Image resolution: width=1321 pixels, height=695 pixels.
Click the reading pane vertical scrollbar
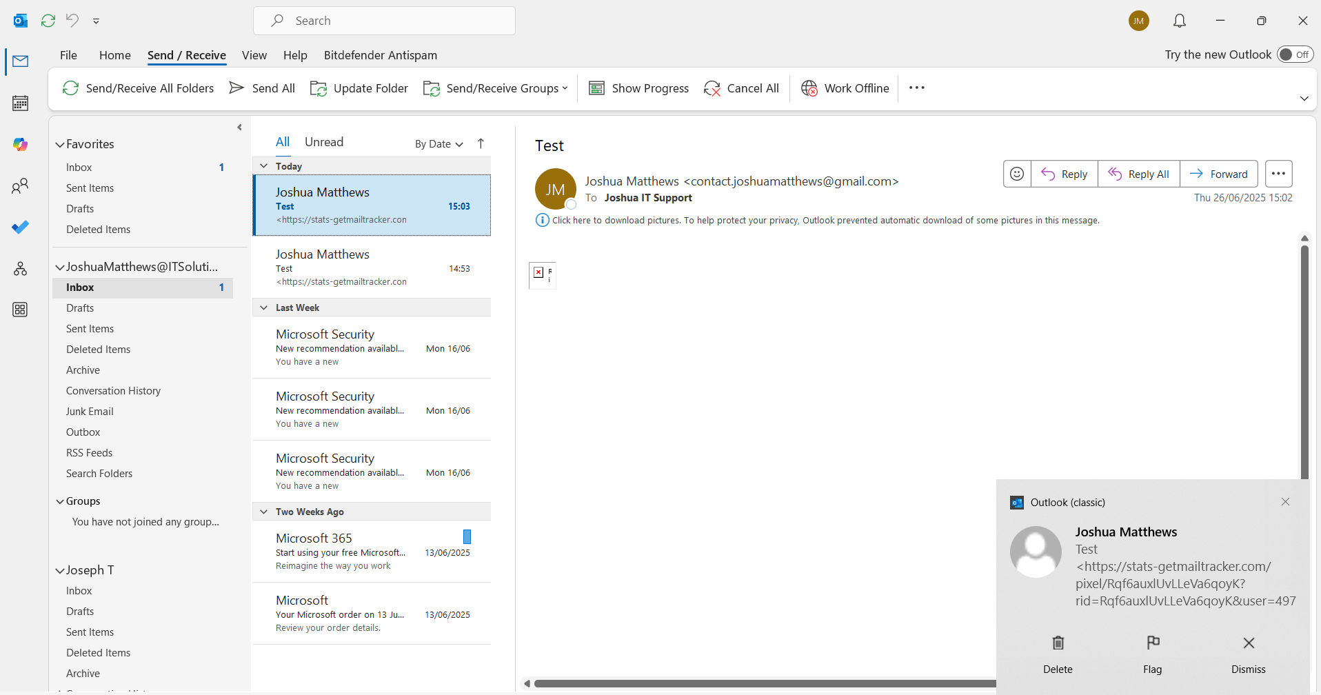click(x=1304, y=362)
